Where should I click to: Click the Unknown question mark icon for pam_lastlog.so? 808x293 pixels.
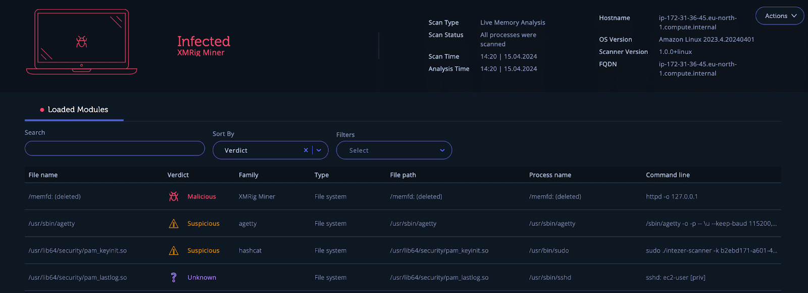(174, 277)
